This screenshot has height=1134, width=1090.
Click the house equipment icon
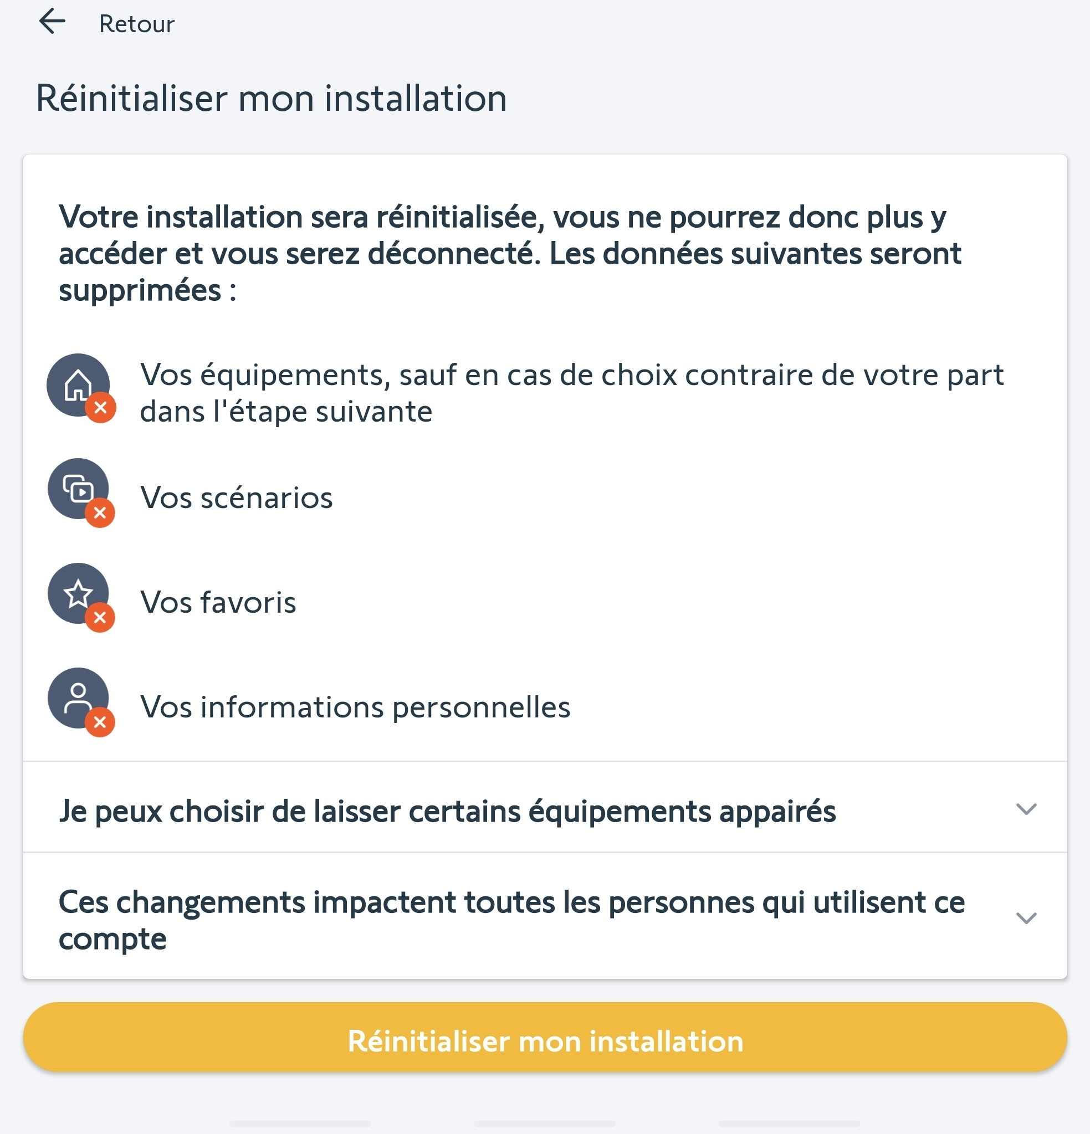pos(78,384)
